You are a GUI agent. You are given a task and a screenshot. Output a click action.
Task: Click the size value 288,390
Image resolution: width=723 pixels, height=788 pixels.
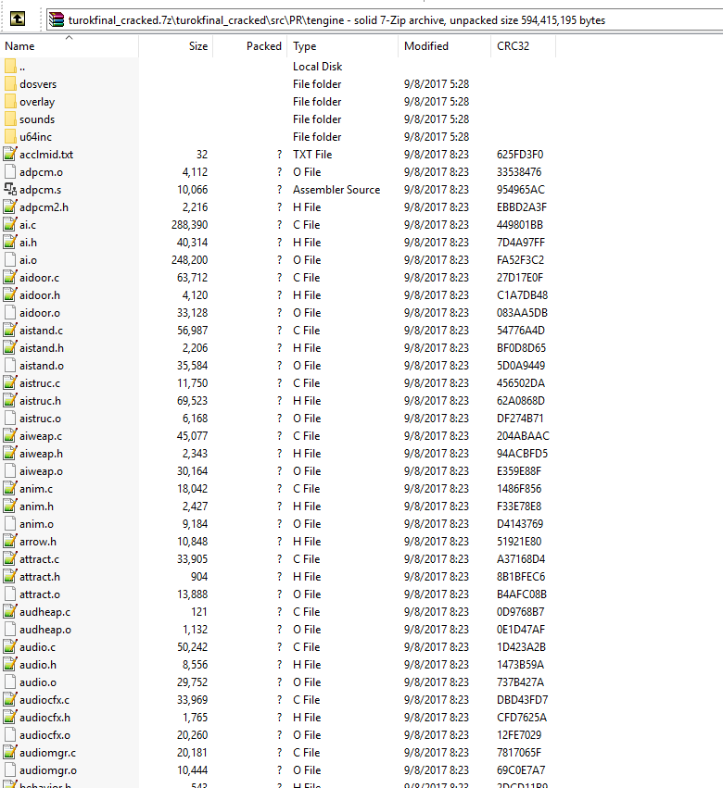(x=189, y=225)
